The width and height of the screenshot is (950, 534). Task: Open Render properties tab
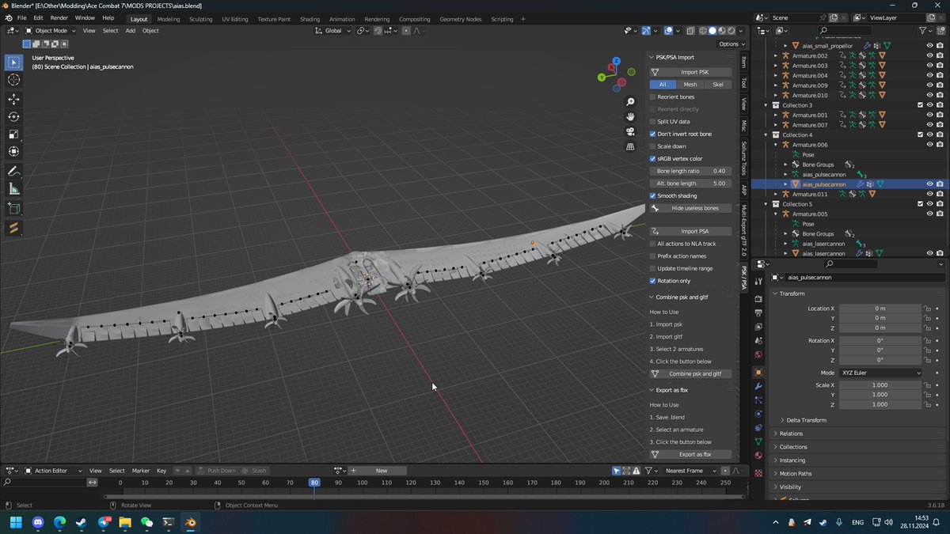coord(758,297)
